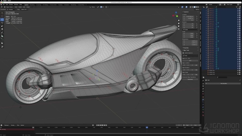Image resolution: width=242 pixels, height=136 pixels.
Task: Open the Object Mode dropdown
Action: (x=9, y=7)
